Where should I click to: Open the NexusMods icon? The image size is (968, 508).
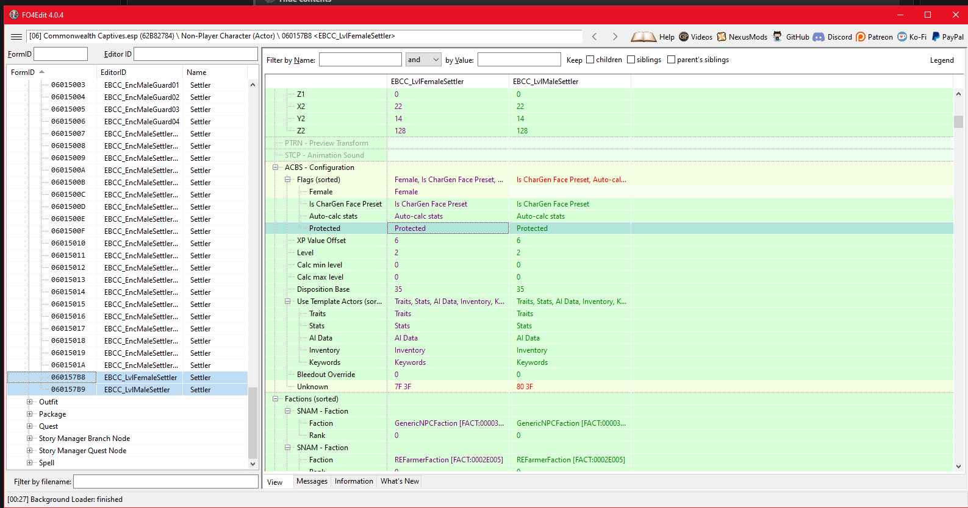pyautogui.click(x=722, y=37)
